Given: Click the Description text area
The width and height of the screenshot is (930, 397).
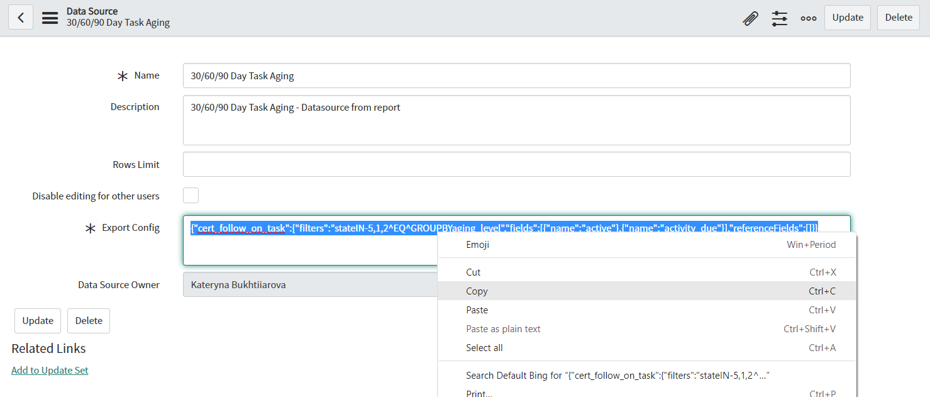Looking at the screenshot, I should pyautogui.click(x=516, y=120).
